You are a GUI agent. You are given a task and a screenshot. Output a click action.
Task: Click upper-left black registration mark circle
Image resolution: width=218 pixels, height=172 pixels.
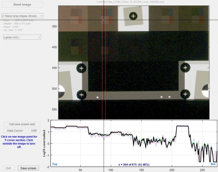(81, 68)
